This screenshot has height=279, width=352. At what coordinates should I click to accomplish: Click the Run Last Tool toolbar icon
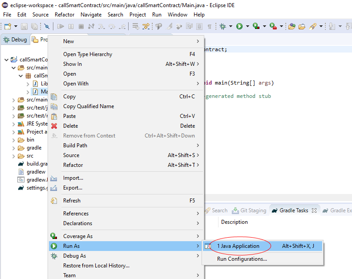pos(273,26)
